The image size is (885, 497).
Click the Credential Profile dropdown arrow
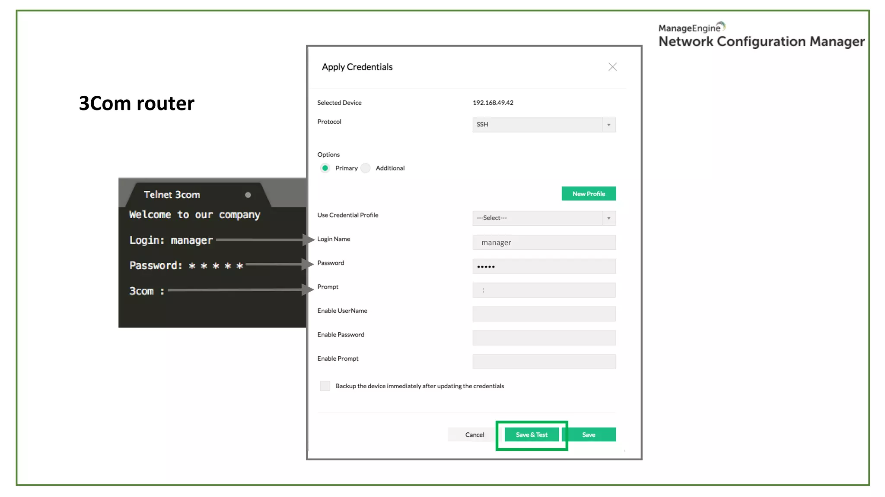coord(609,218)
